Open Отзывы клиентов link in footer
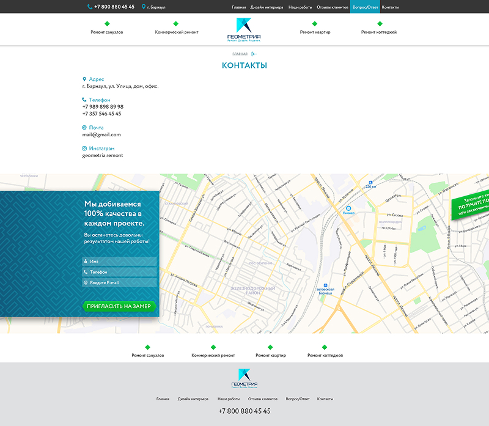489x426 pixels. pos(263,398)
